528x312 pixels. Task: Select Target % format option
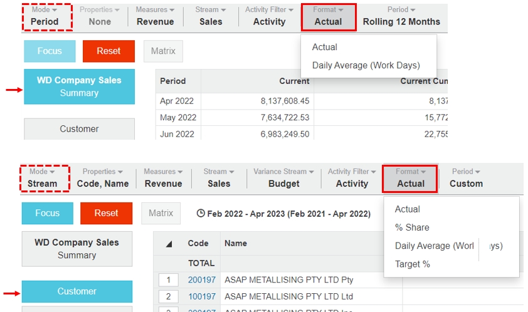(x=412, y=264)
